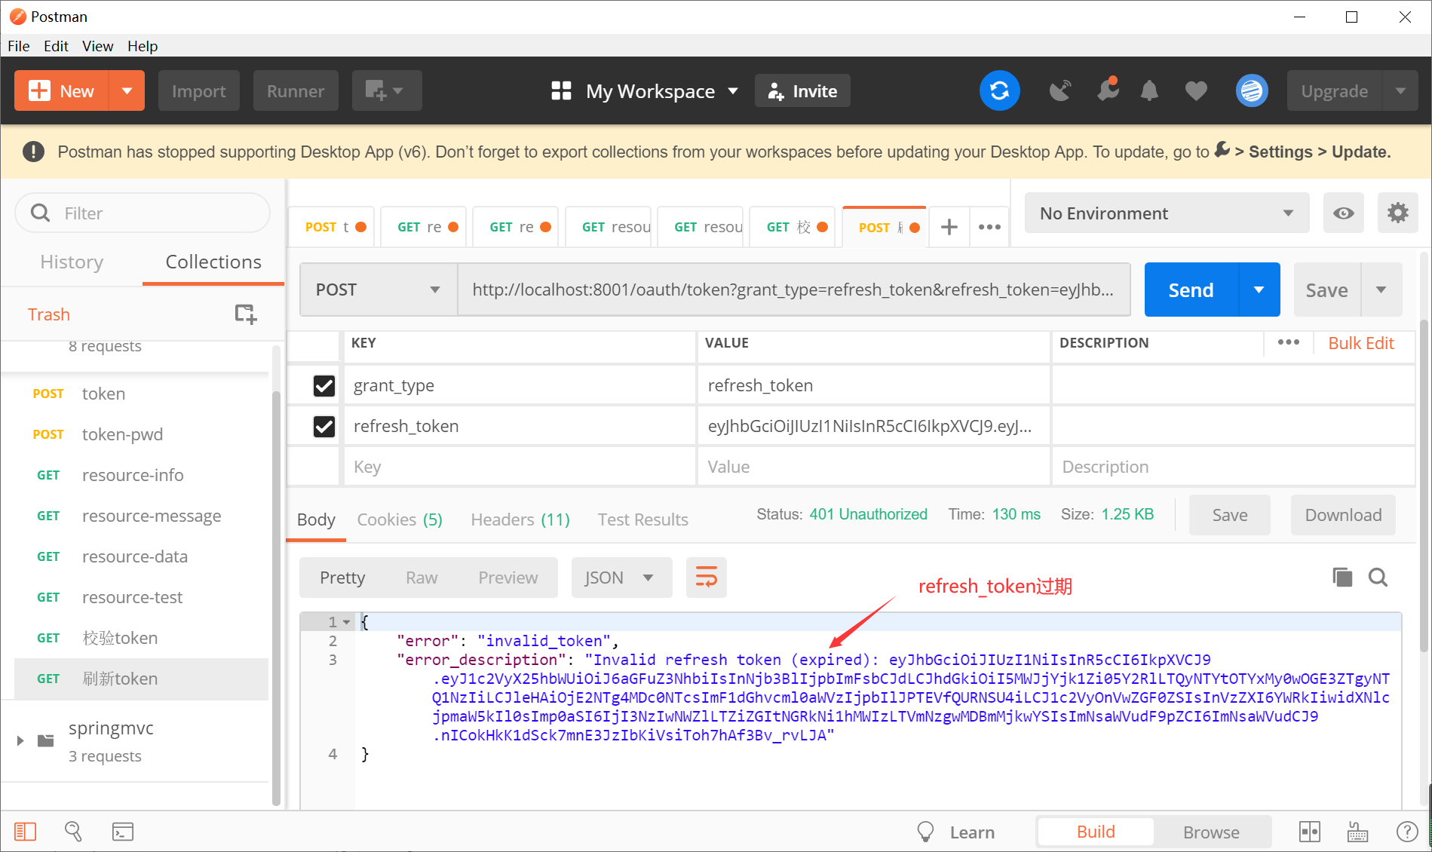This screenshot has height=852, width=1432.
Task: Open the Help menu
Action: [x=143, y=46]
